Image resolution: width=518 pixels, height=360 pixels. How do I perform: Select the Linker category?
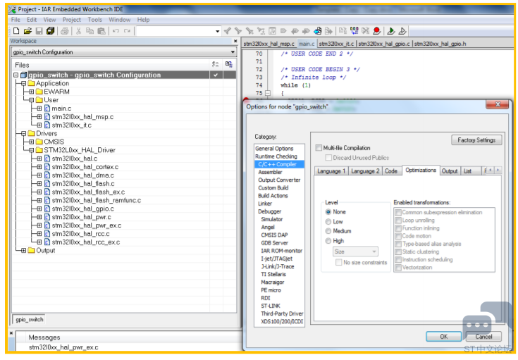265,204
